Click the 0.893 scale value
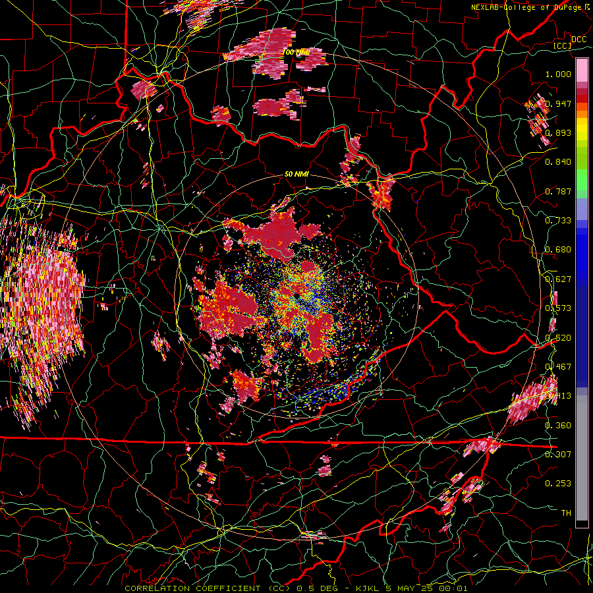This screenshot has height=593, width=593. 558,132
